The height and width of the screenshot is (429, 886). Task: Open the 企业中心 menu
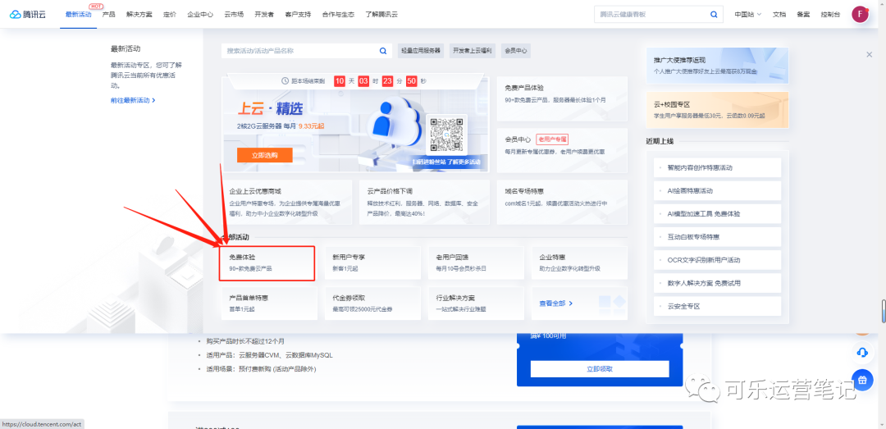200,14
